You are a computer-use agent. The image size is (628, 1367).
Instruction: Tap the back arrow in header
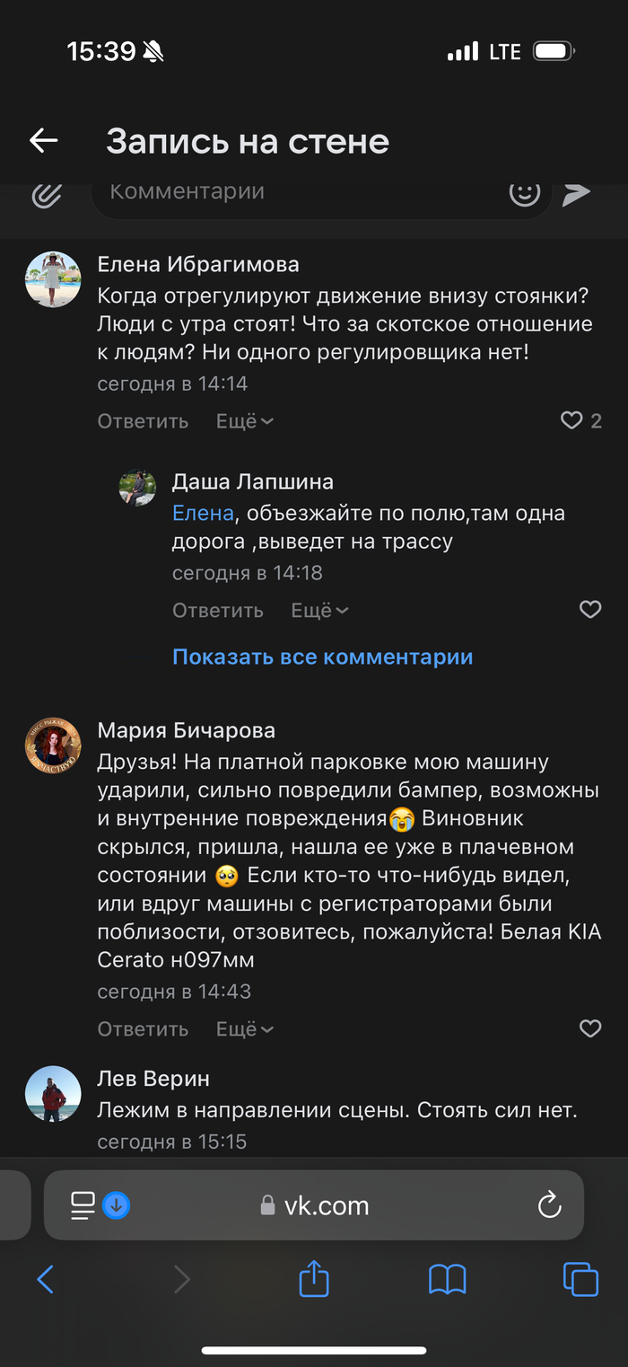coord(43,140)
